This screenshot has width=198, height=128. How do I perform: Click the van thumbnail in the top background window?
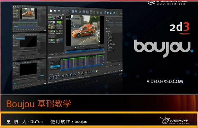click(28, 14)
